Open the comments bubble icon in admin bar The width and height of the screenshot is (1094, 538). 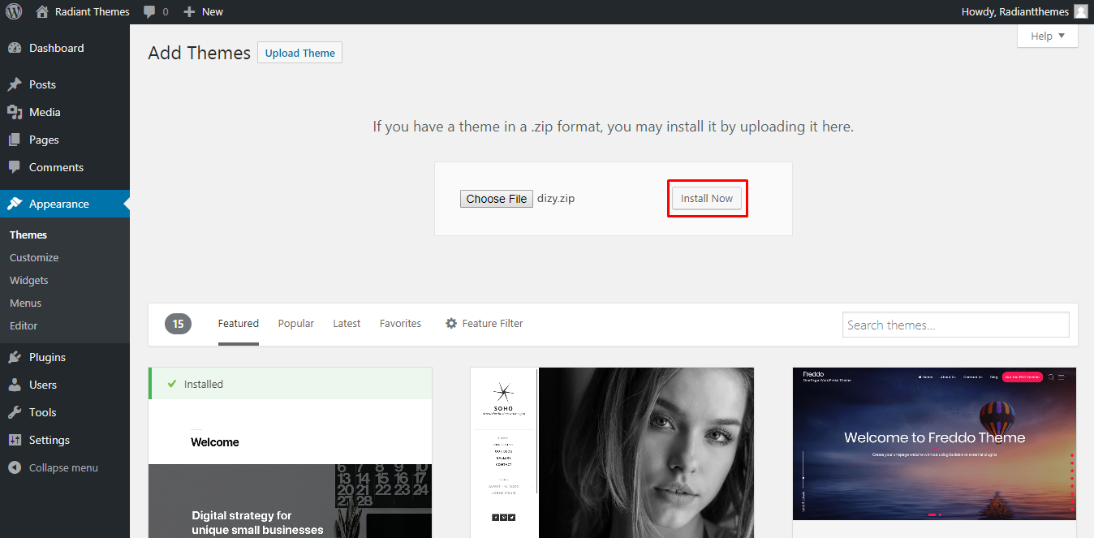pyautogui.click(x=149, y=11)
